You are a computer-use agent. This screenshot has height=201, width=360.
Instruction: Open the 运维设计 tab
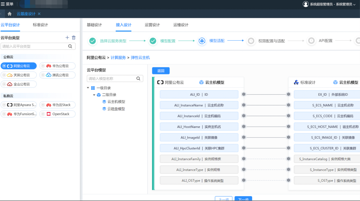click(x=181, y=25)
